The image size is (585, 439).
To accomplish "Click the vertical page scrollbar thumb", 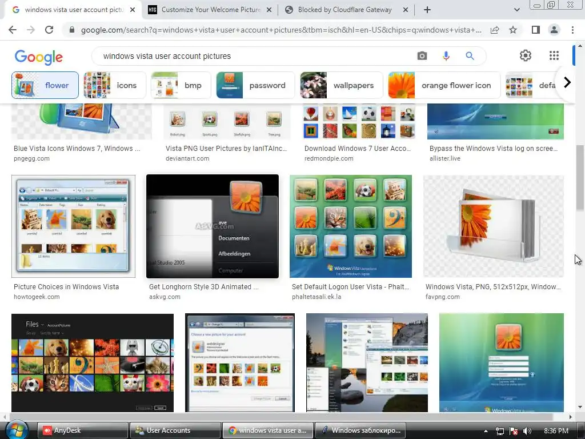I will [580, 177].
